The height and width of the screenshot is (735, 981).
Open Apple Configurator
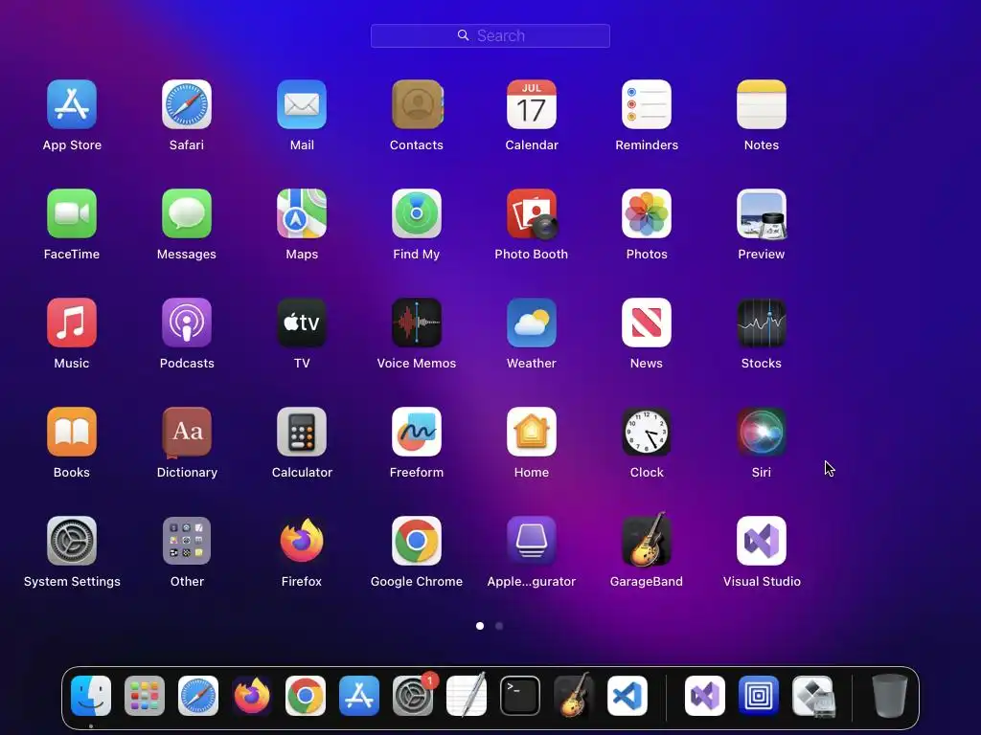tap(531, 541)
